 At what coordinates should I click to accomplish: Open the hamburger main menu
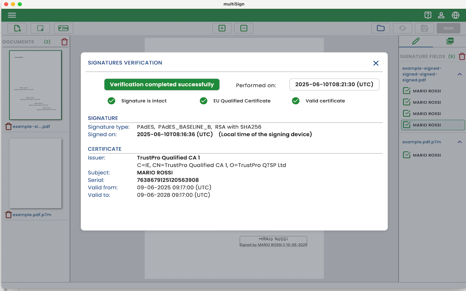coord(12,15)
